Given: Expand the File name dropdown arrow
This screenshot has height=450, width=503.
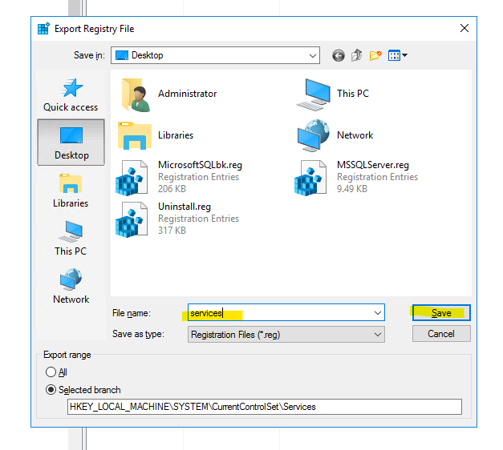Looking at the screenshot, I should [x=378, y=312].
